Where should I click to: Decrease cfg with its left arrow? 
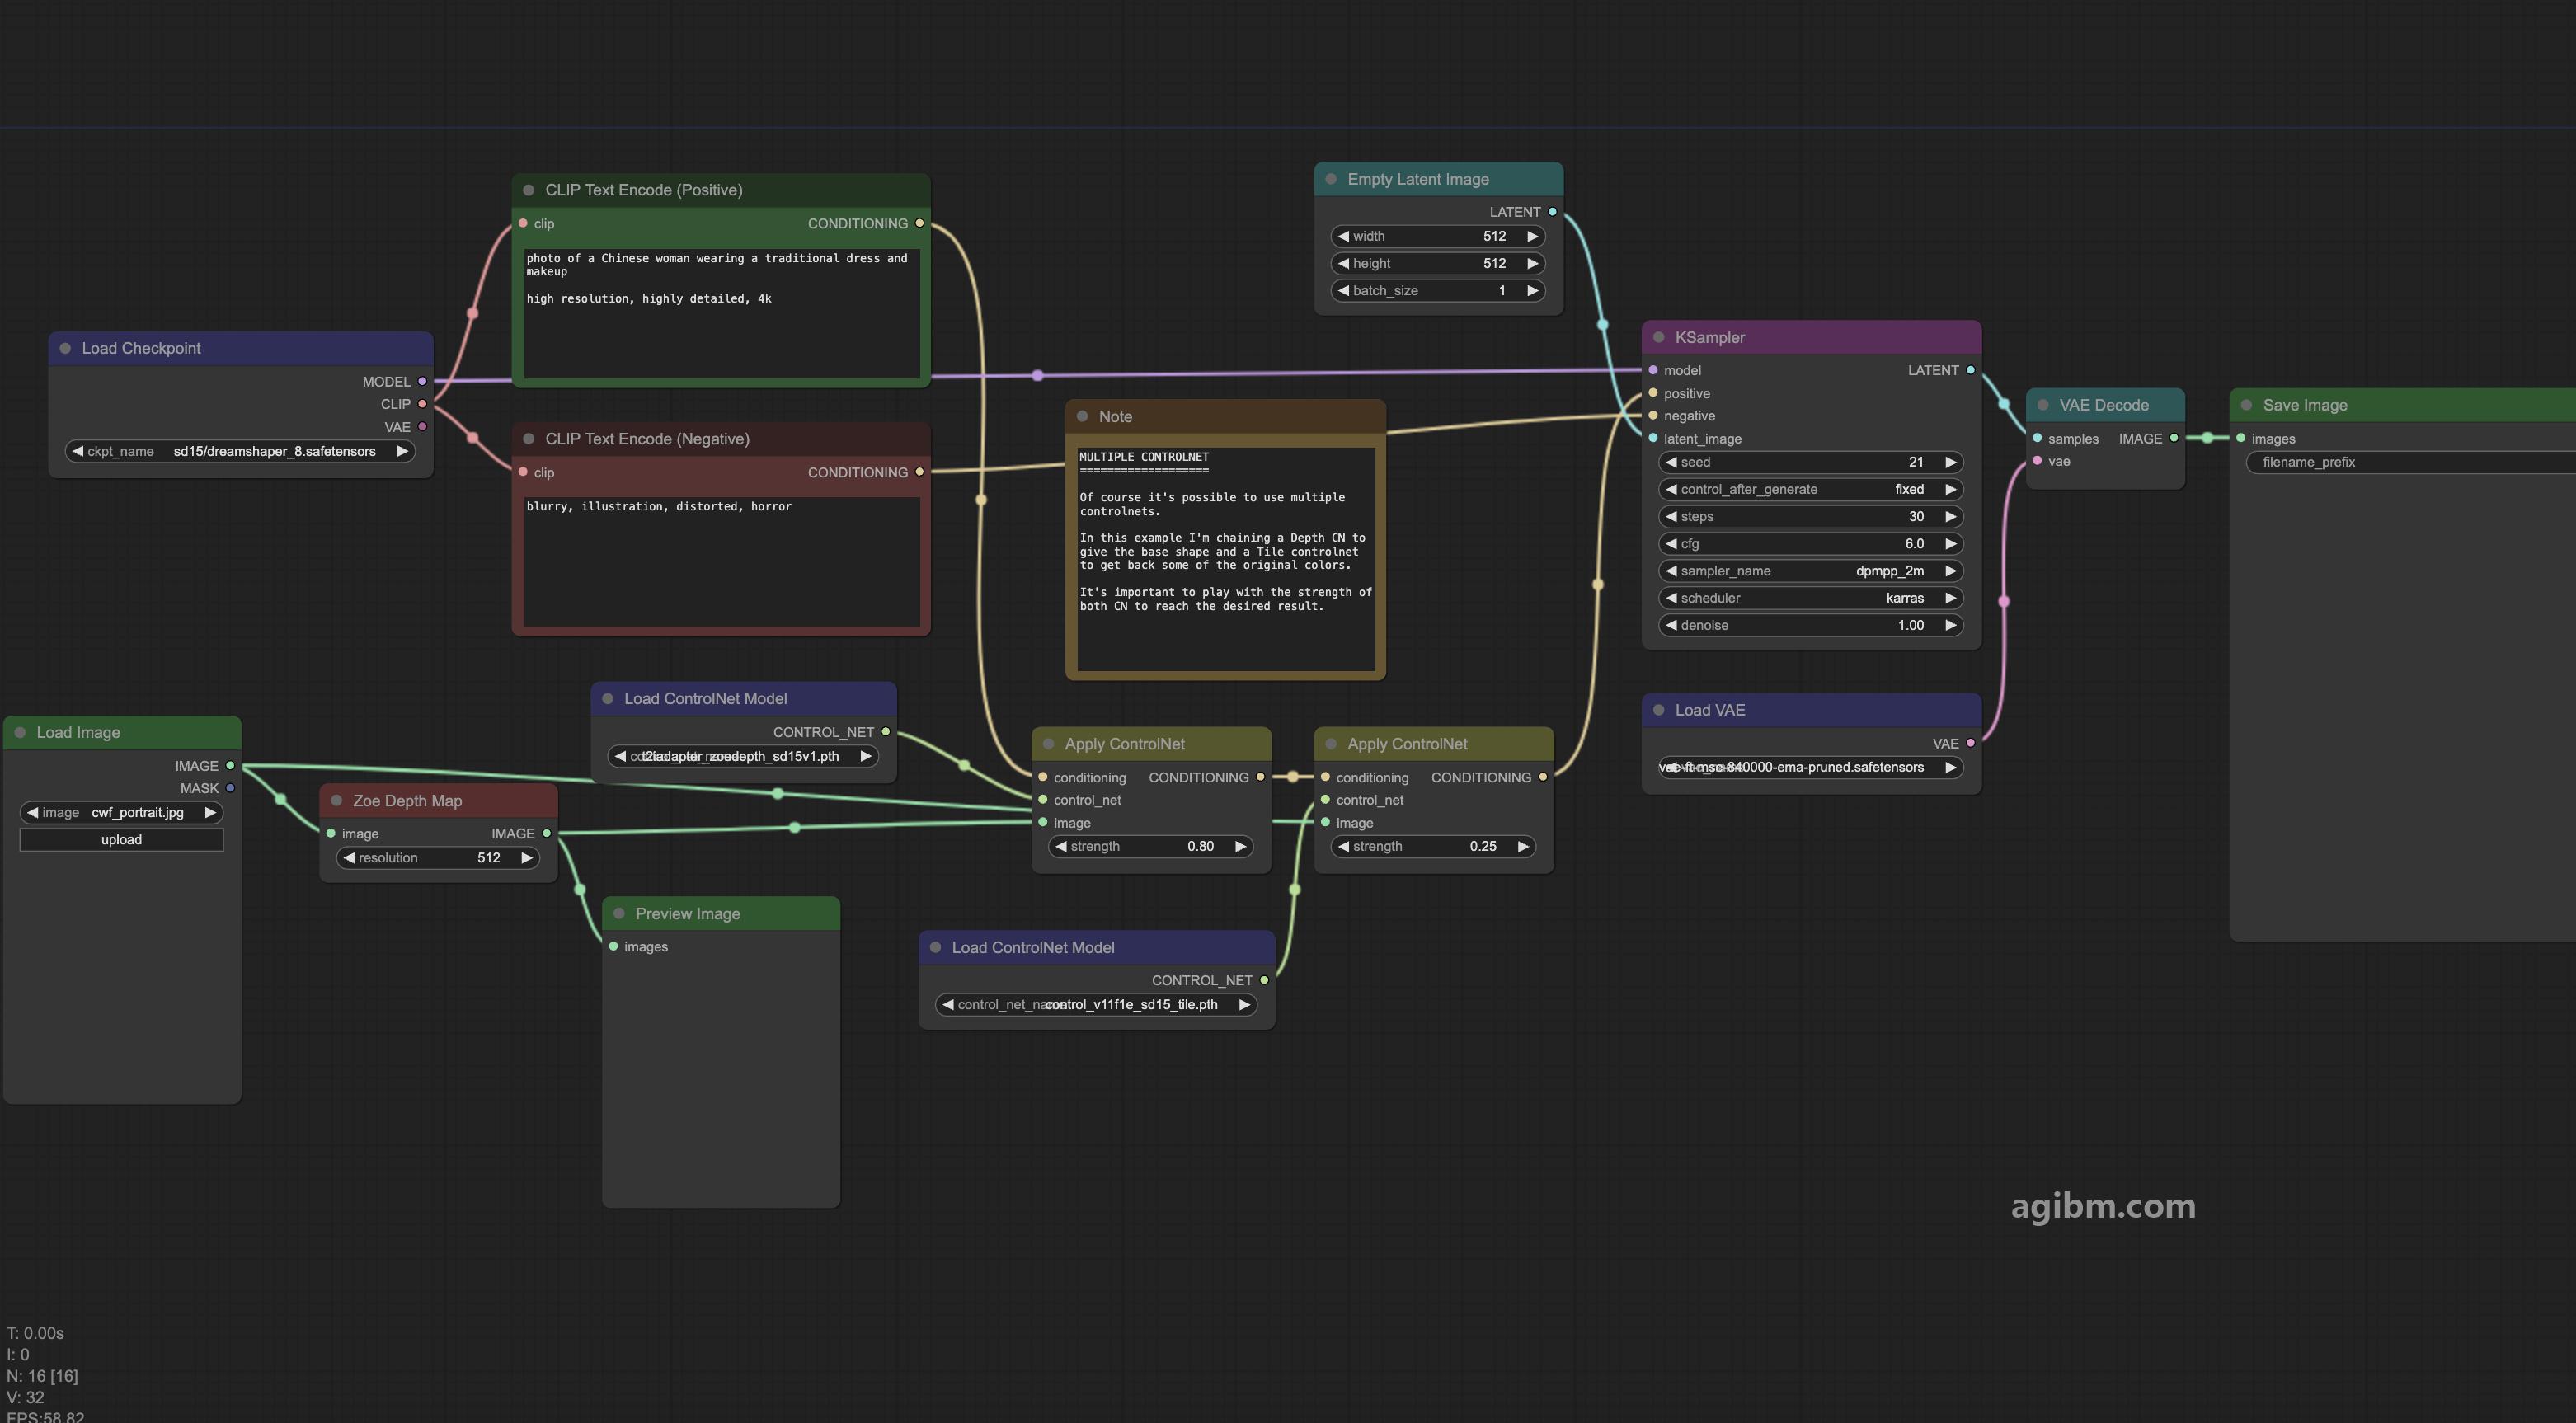(1671, 544)
